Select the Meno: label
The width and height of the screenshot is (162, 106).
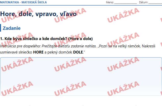(110, 2)
